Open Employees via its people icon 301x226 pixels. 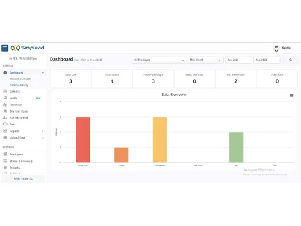point(5,154)
